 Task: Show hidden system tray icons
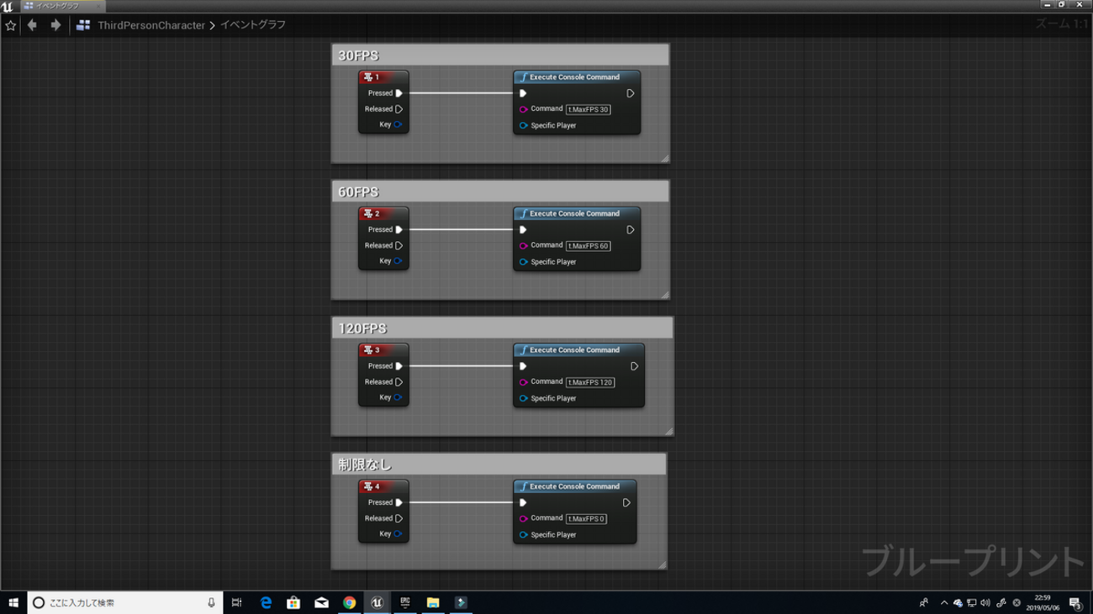point(943,602)
